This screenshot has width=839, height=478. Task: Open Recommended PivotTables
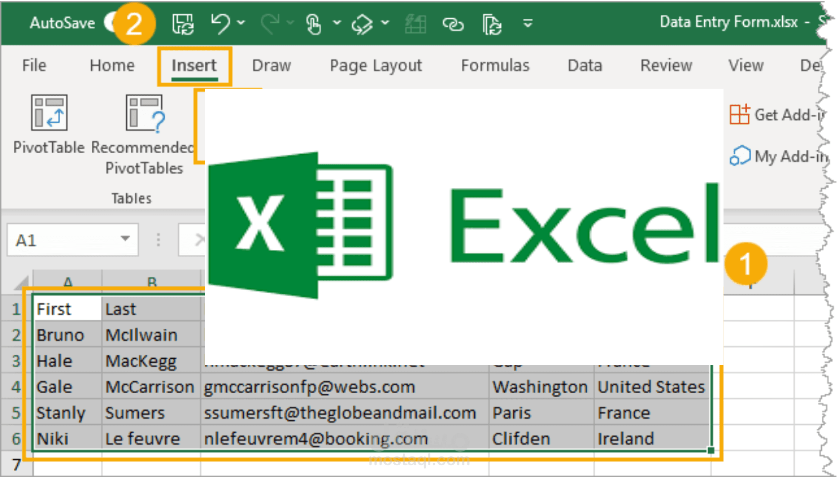144,134
